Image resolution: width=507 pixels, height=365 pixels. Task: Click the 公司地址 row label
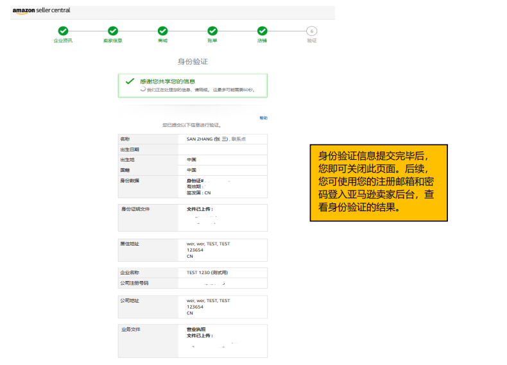[130, 301]
